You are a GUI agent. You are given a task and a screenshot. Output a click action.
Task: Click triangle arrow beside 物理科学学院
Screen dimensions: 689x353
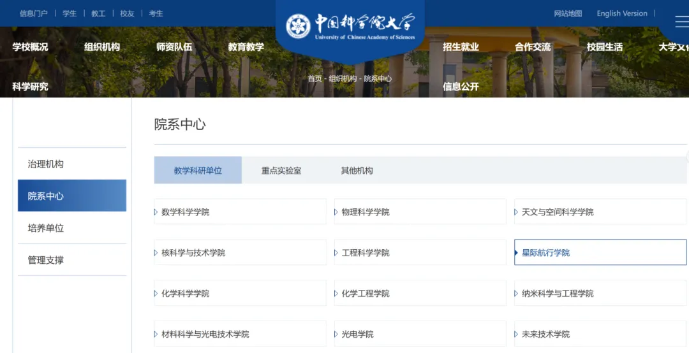coord(336,212)
